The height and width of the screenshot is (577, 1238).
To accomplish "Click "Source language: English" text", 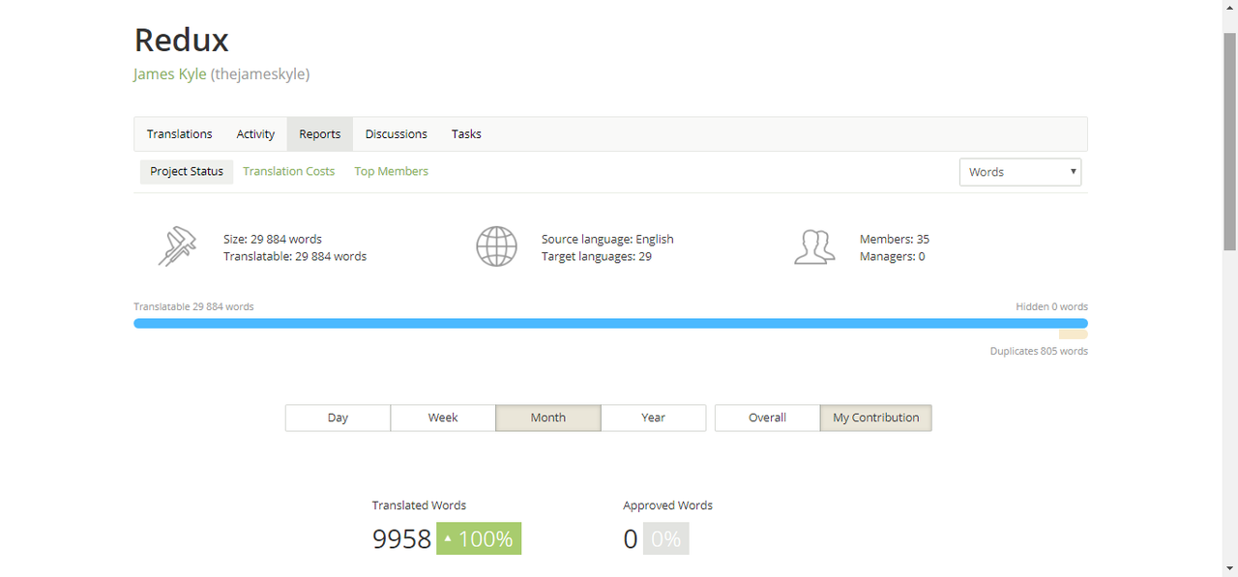I will click(607, 239).
